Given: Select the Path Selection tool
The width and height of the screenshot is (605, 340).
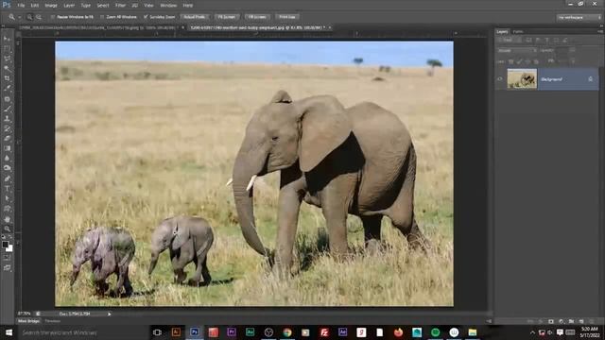Looking at the screenshot, I should click(7, 199).
